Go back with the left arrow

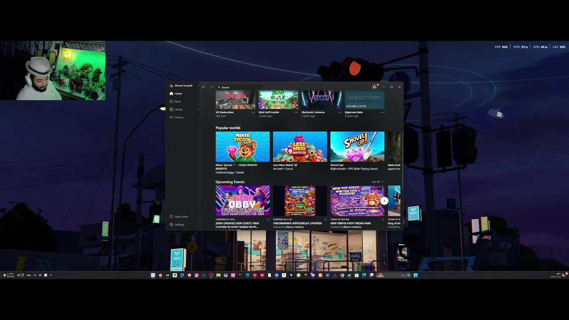pos(204,87)
